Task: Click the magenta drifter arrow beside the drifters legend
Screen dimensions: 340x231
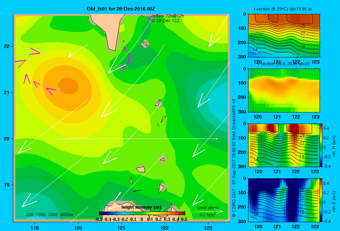Action: click(150, 18)
